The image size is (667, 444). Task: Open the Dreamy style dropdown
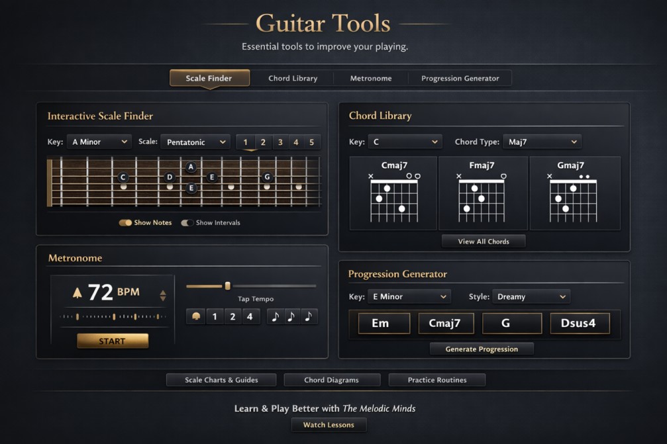[x=531, y=296]
